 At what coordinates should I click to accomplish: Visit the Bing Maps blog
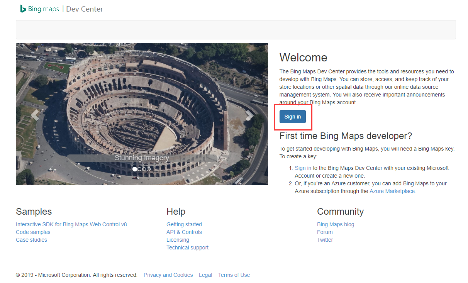pyautogui.click(x=335, y=224)
